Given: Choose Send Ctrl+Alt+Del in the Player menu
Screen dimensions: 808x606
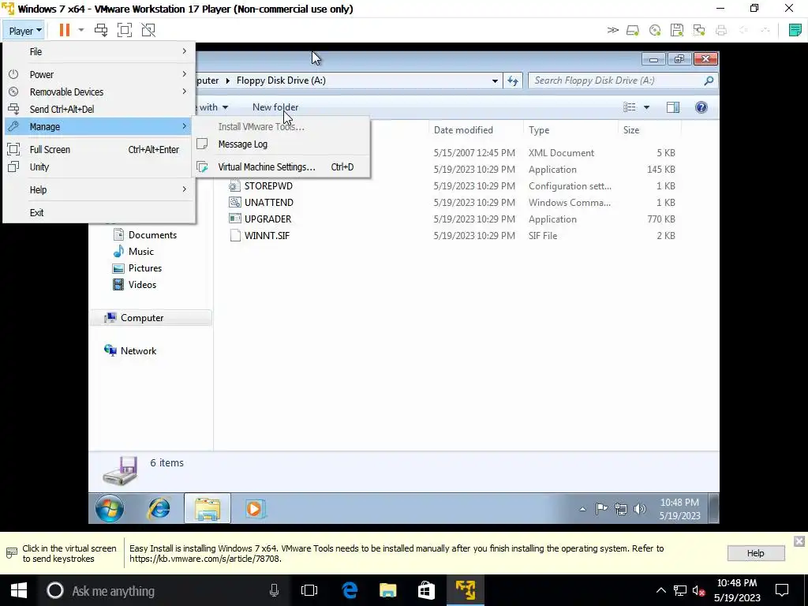Looking at the screenshot, I should coord(99,109).
